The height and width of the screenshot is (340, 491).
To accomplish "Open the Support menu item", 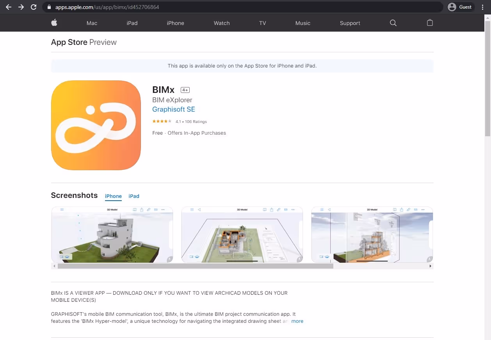I will (350, 23).
